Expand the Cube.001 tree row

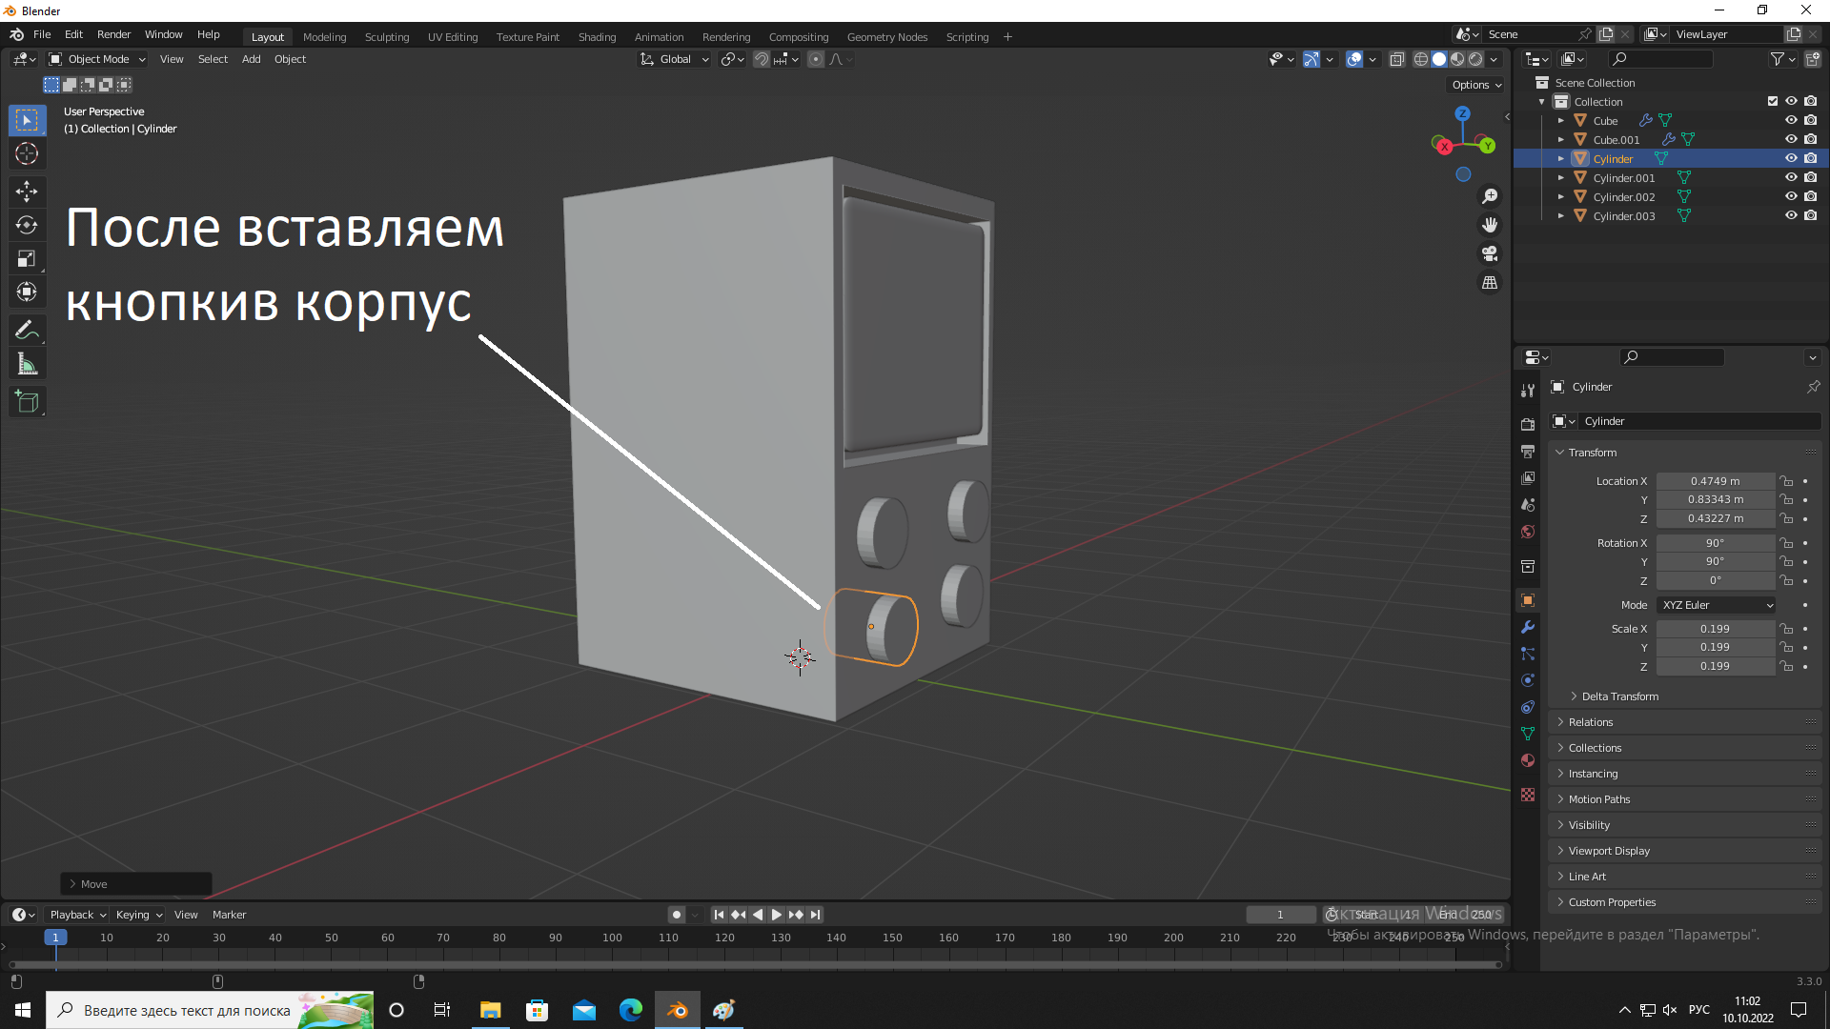coord(1560,139)
